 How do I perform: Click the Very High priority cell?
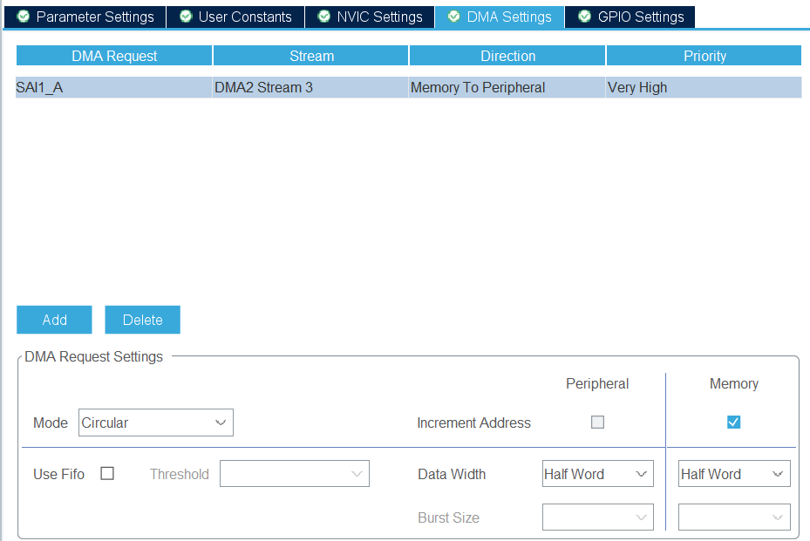tap(704, 87)
